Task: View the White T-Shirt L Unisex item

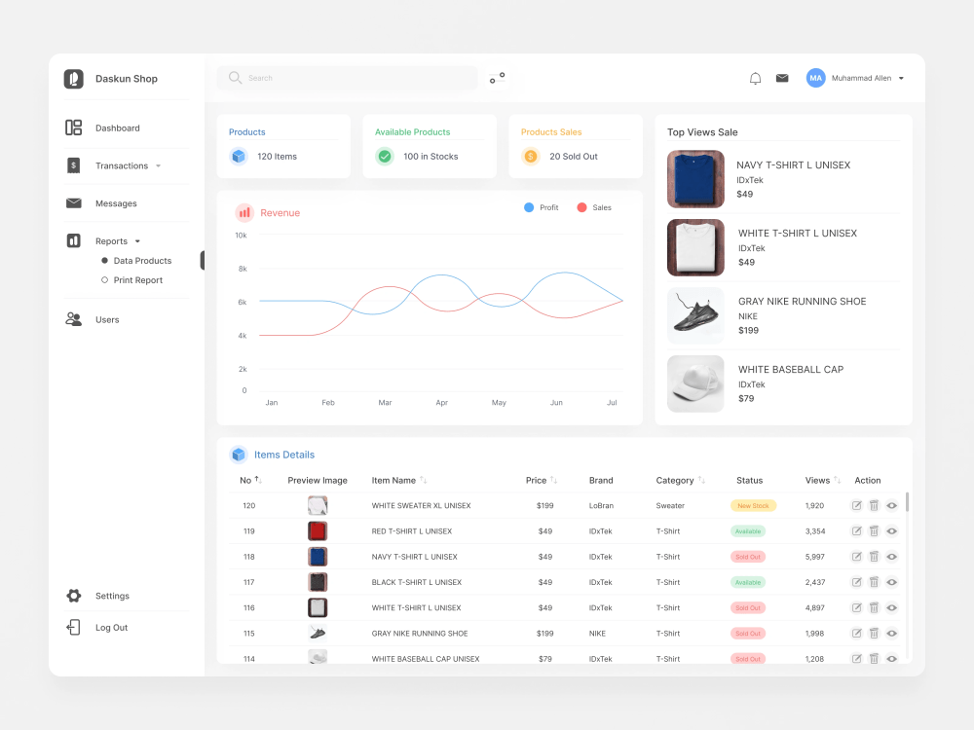Action: [x=892, y=607]
